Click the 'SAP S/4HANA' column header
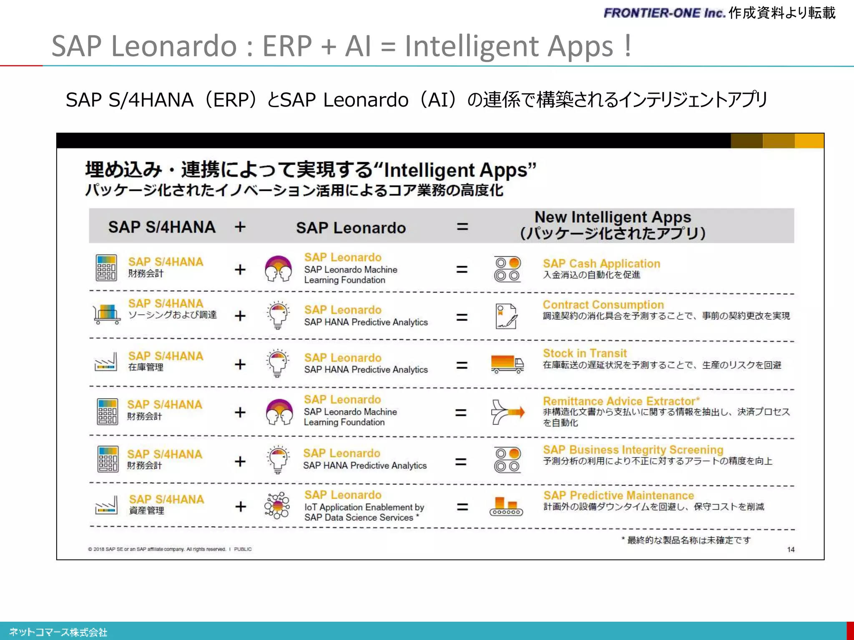Image resolution: width=854 pixels, height=640 pixels. coord(162,227)
